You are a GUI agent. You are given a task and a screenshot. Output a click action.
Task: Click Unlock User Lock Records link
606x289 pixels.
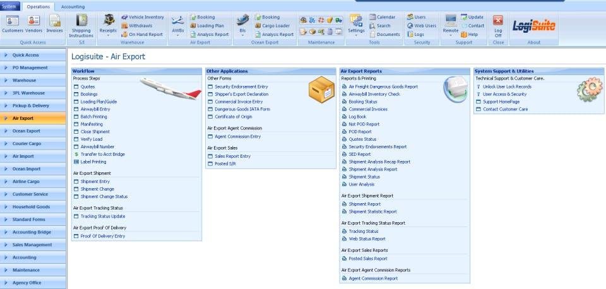tap(507, 87)
